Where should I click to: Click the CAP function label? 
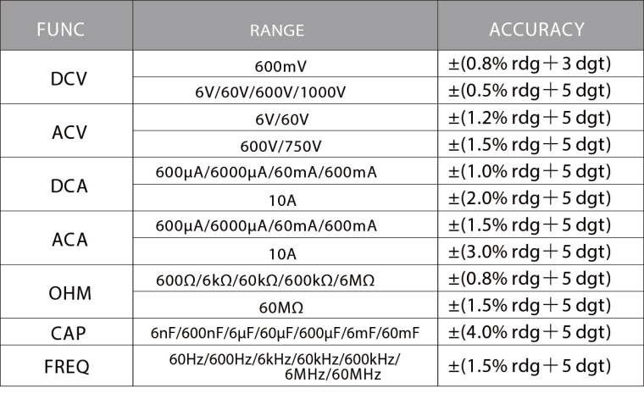point(69,333)
